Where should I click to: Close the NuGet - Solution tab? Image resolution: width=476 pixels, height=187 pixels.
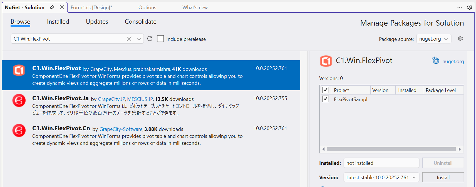[62, 7]
